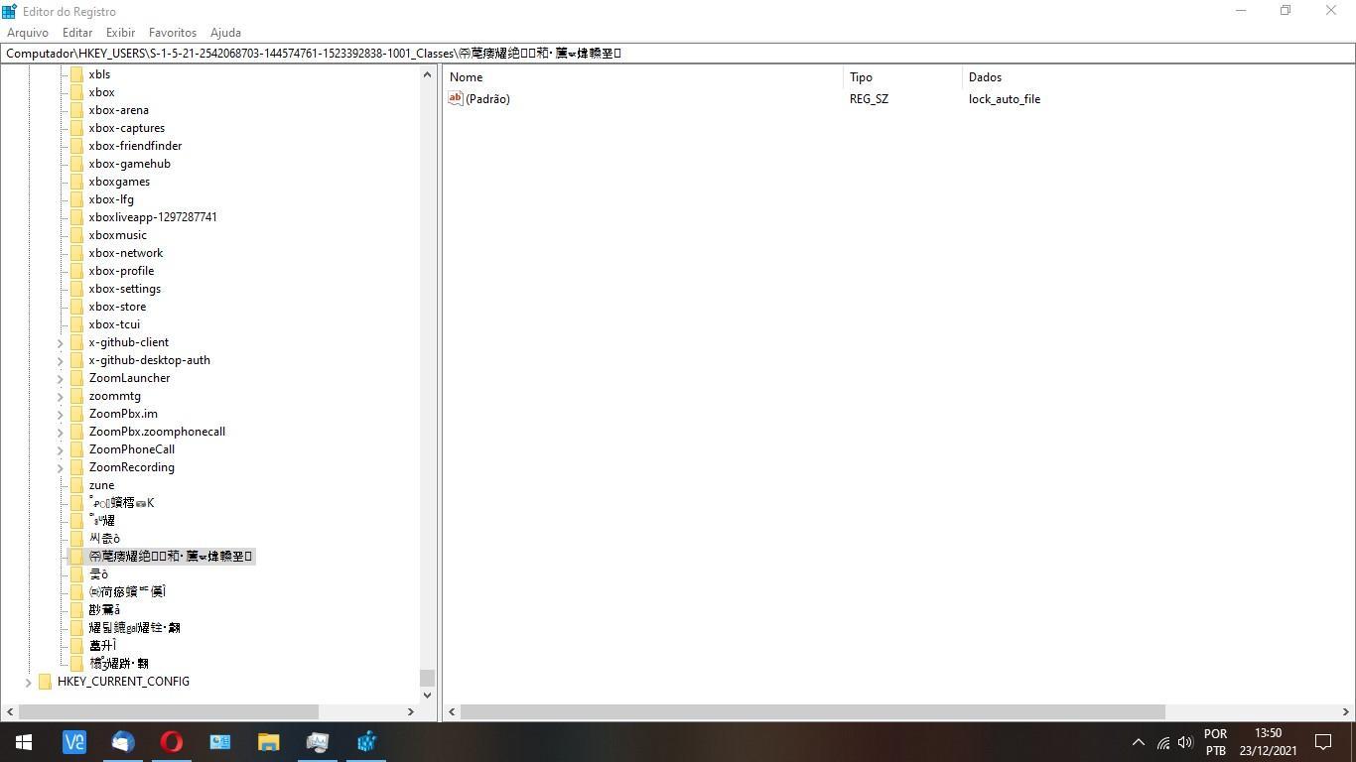Click the lock_auto_file data cell
This screenshot has height=762, width=1356.
tap(1005, 99)
